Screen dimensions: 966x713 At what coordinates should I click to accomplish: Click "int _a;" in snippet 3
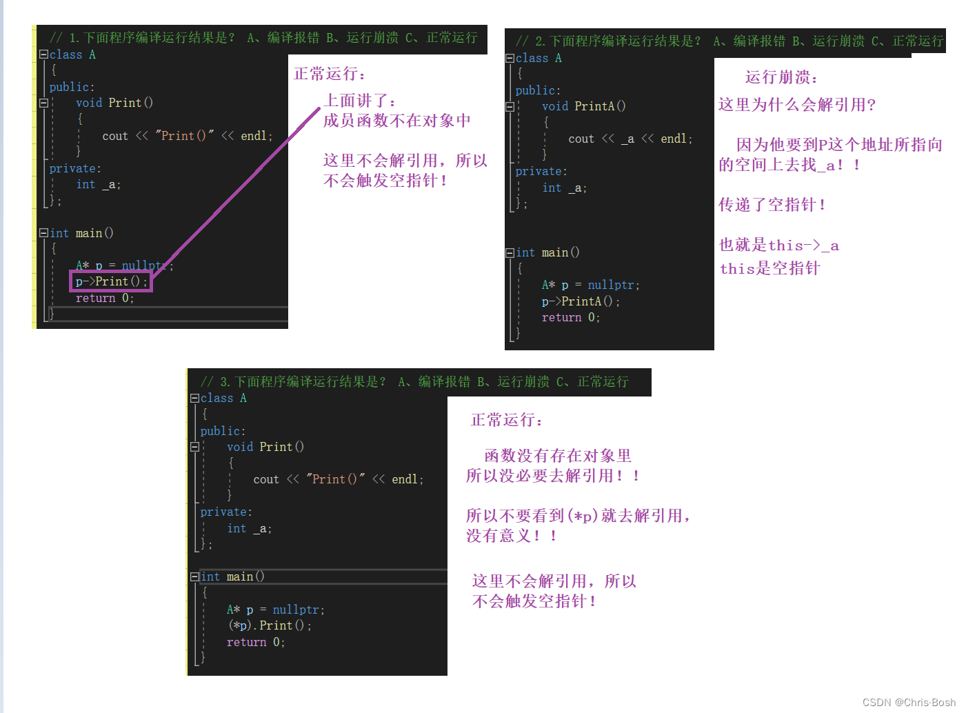[250, 528]
